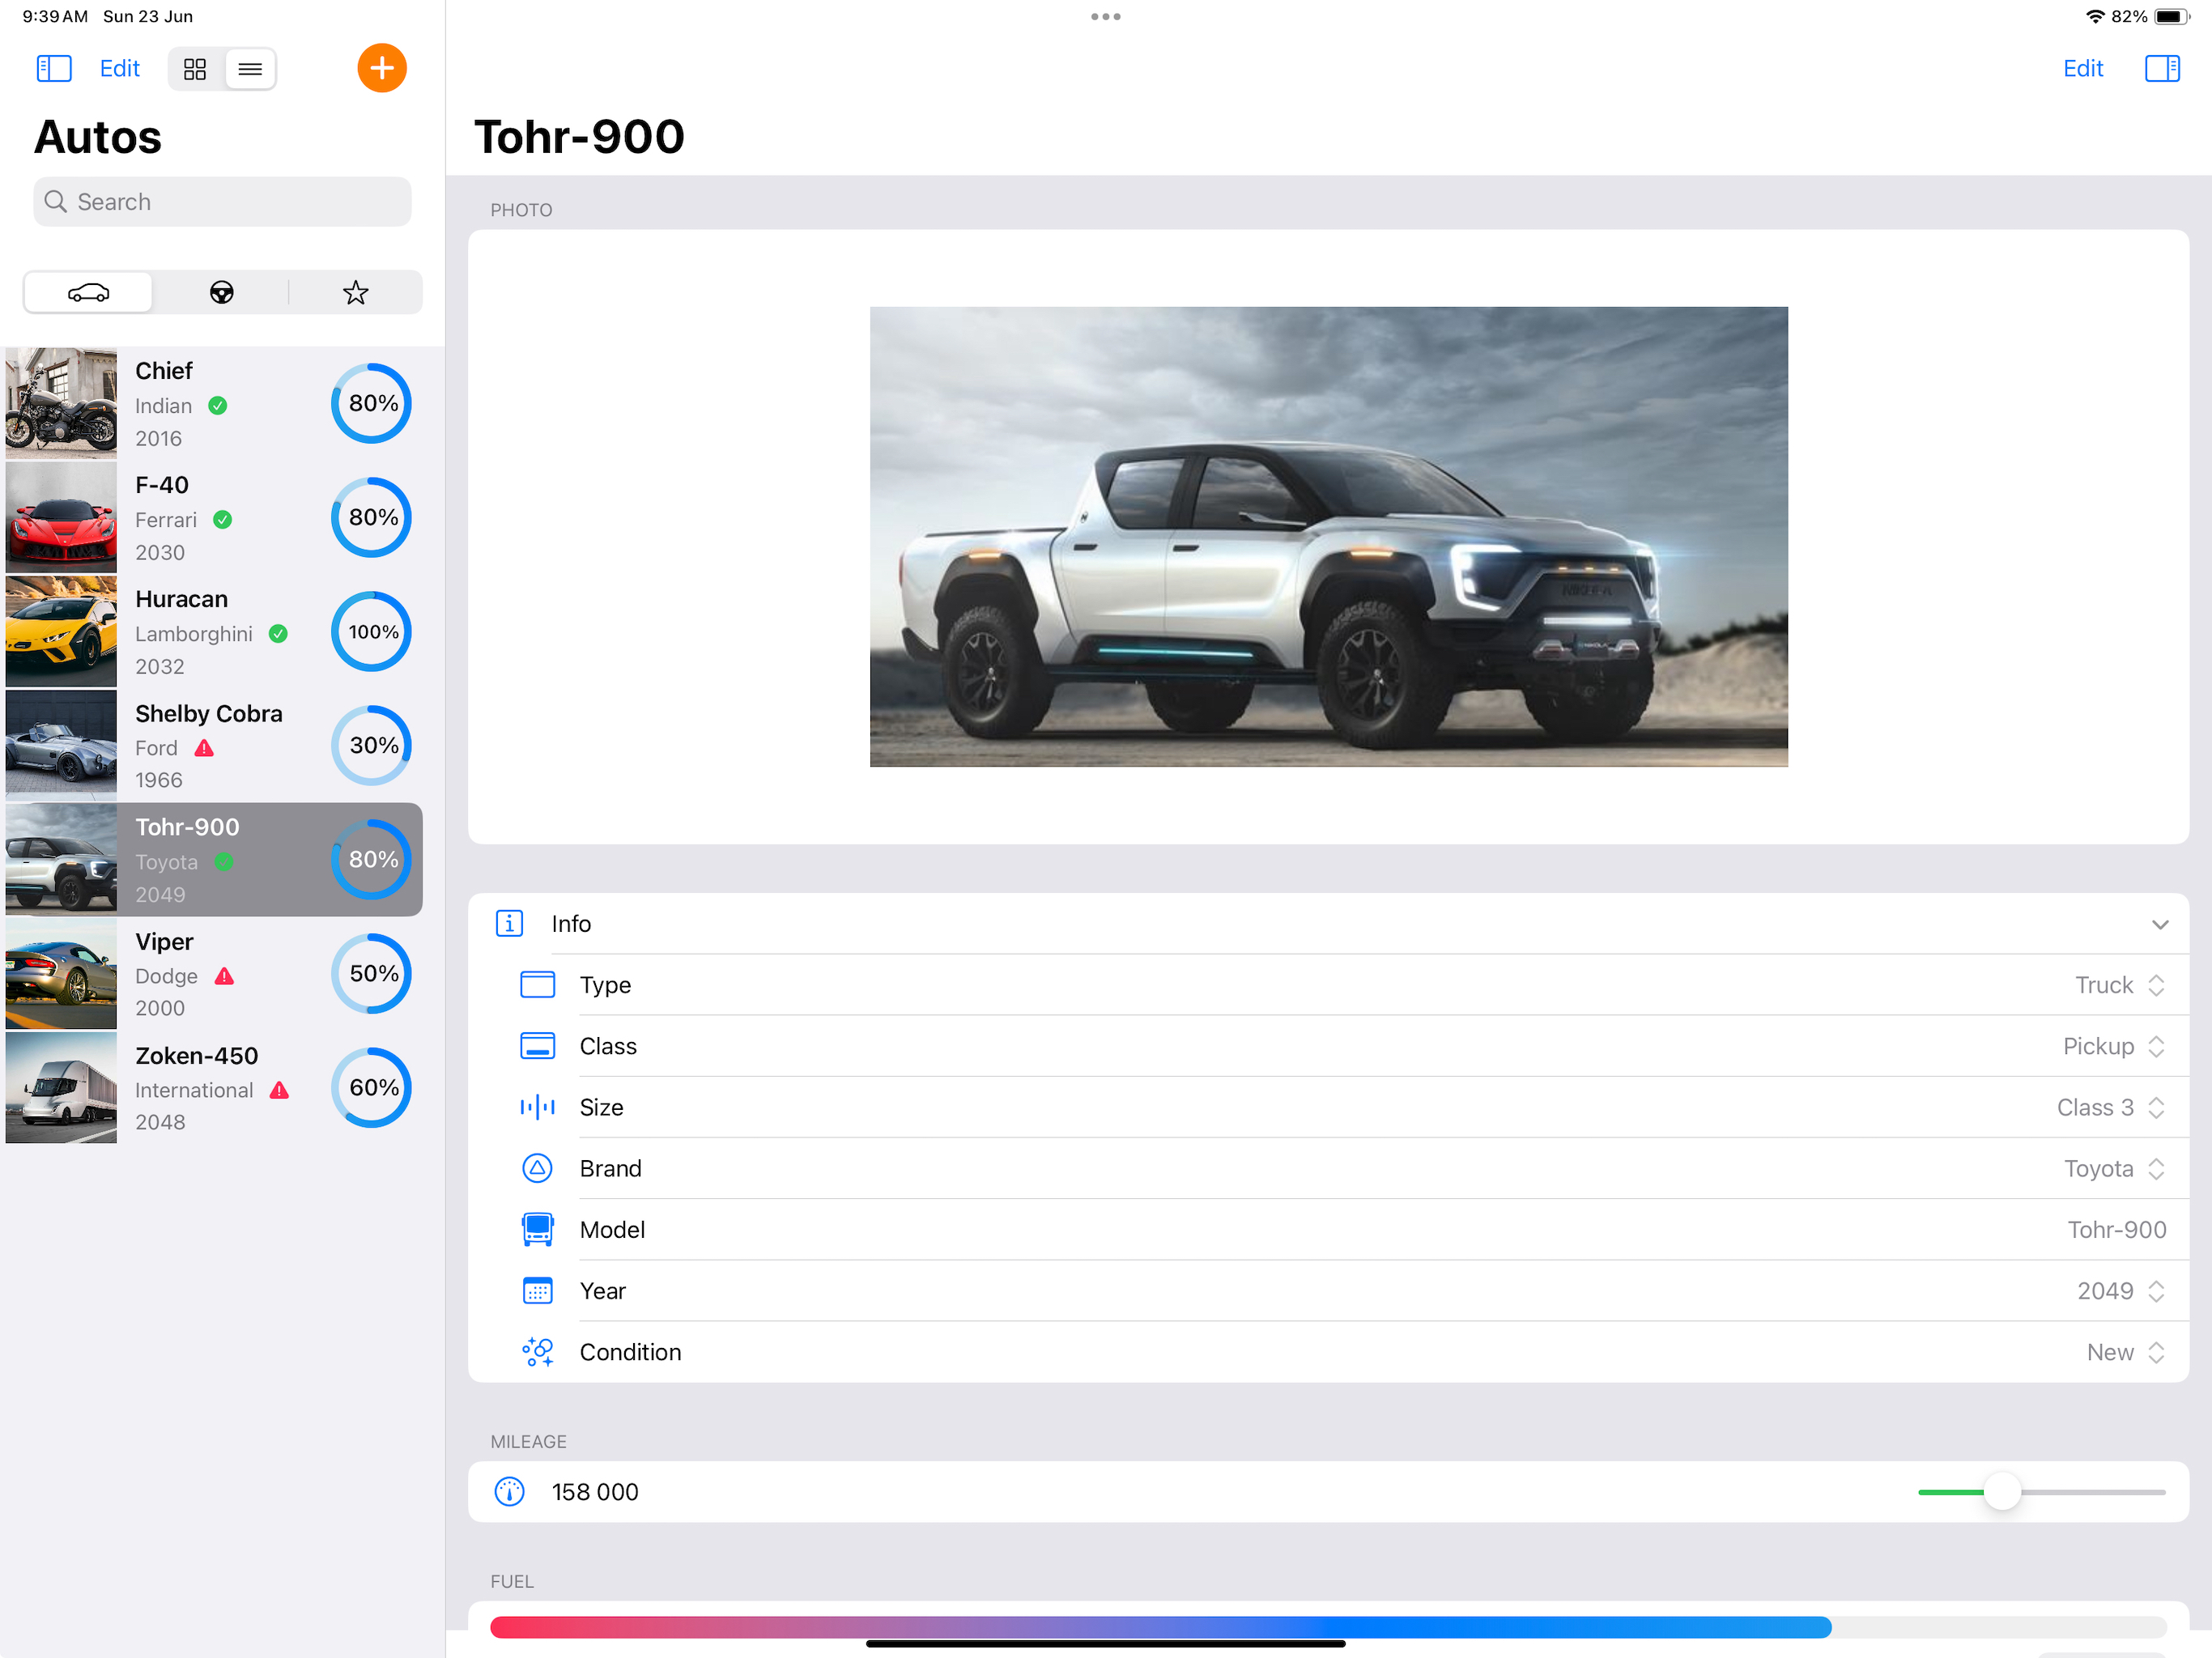This screenshot has height=1658, width=2212.
Task: Click the large Tohr-900 truck photo
Action: 1328,536
